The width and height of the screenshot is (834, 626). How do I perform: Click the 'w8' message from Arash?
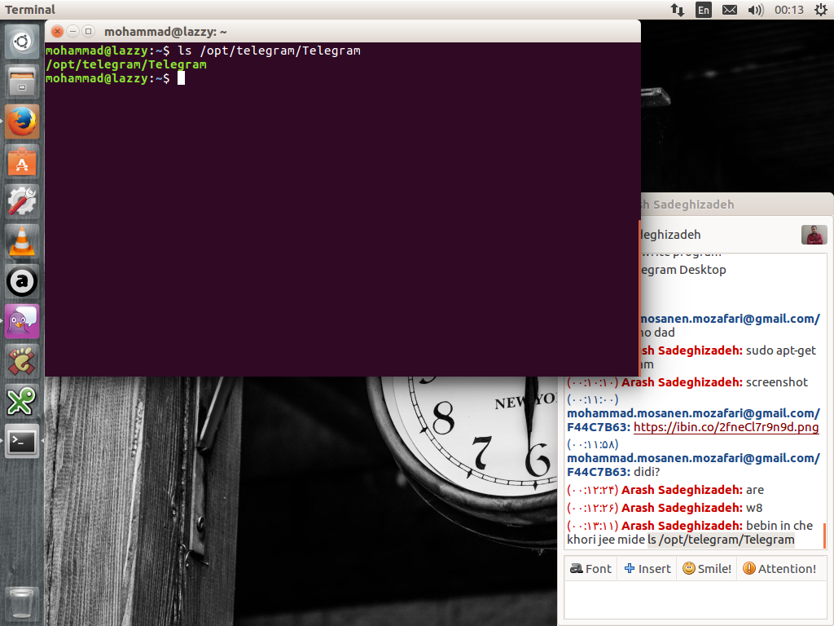click(x=754, y=508)
